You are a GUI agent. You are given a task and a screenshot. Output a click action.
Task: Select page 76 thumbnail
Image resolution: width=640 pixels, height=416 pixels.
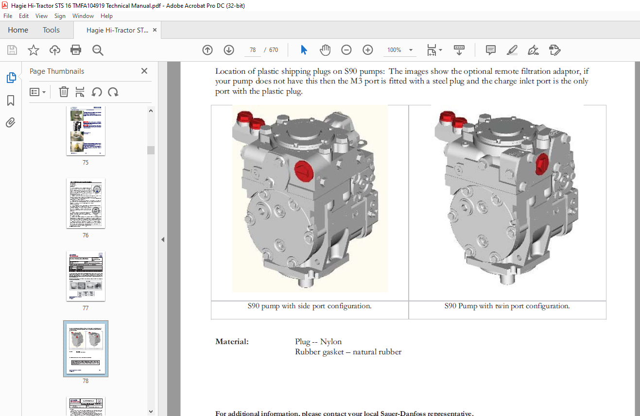86,203
